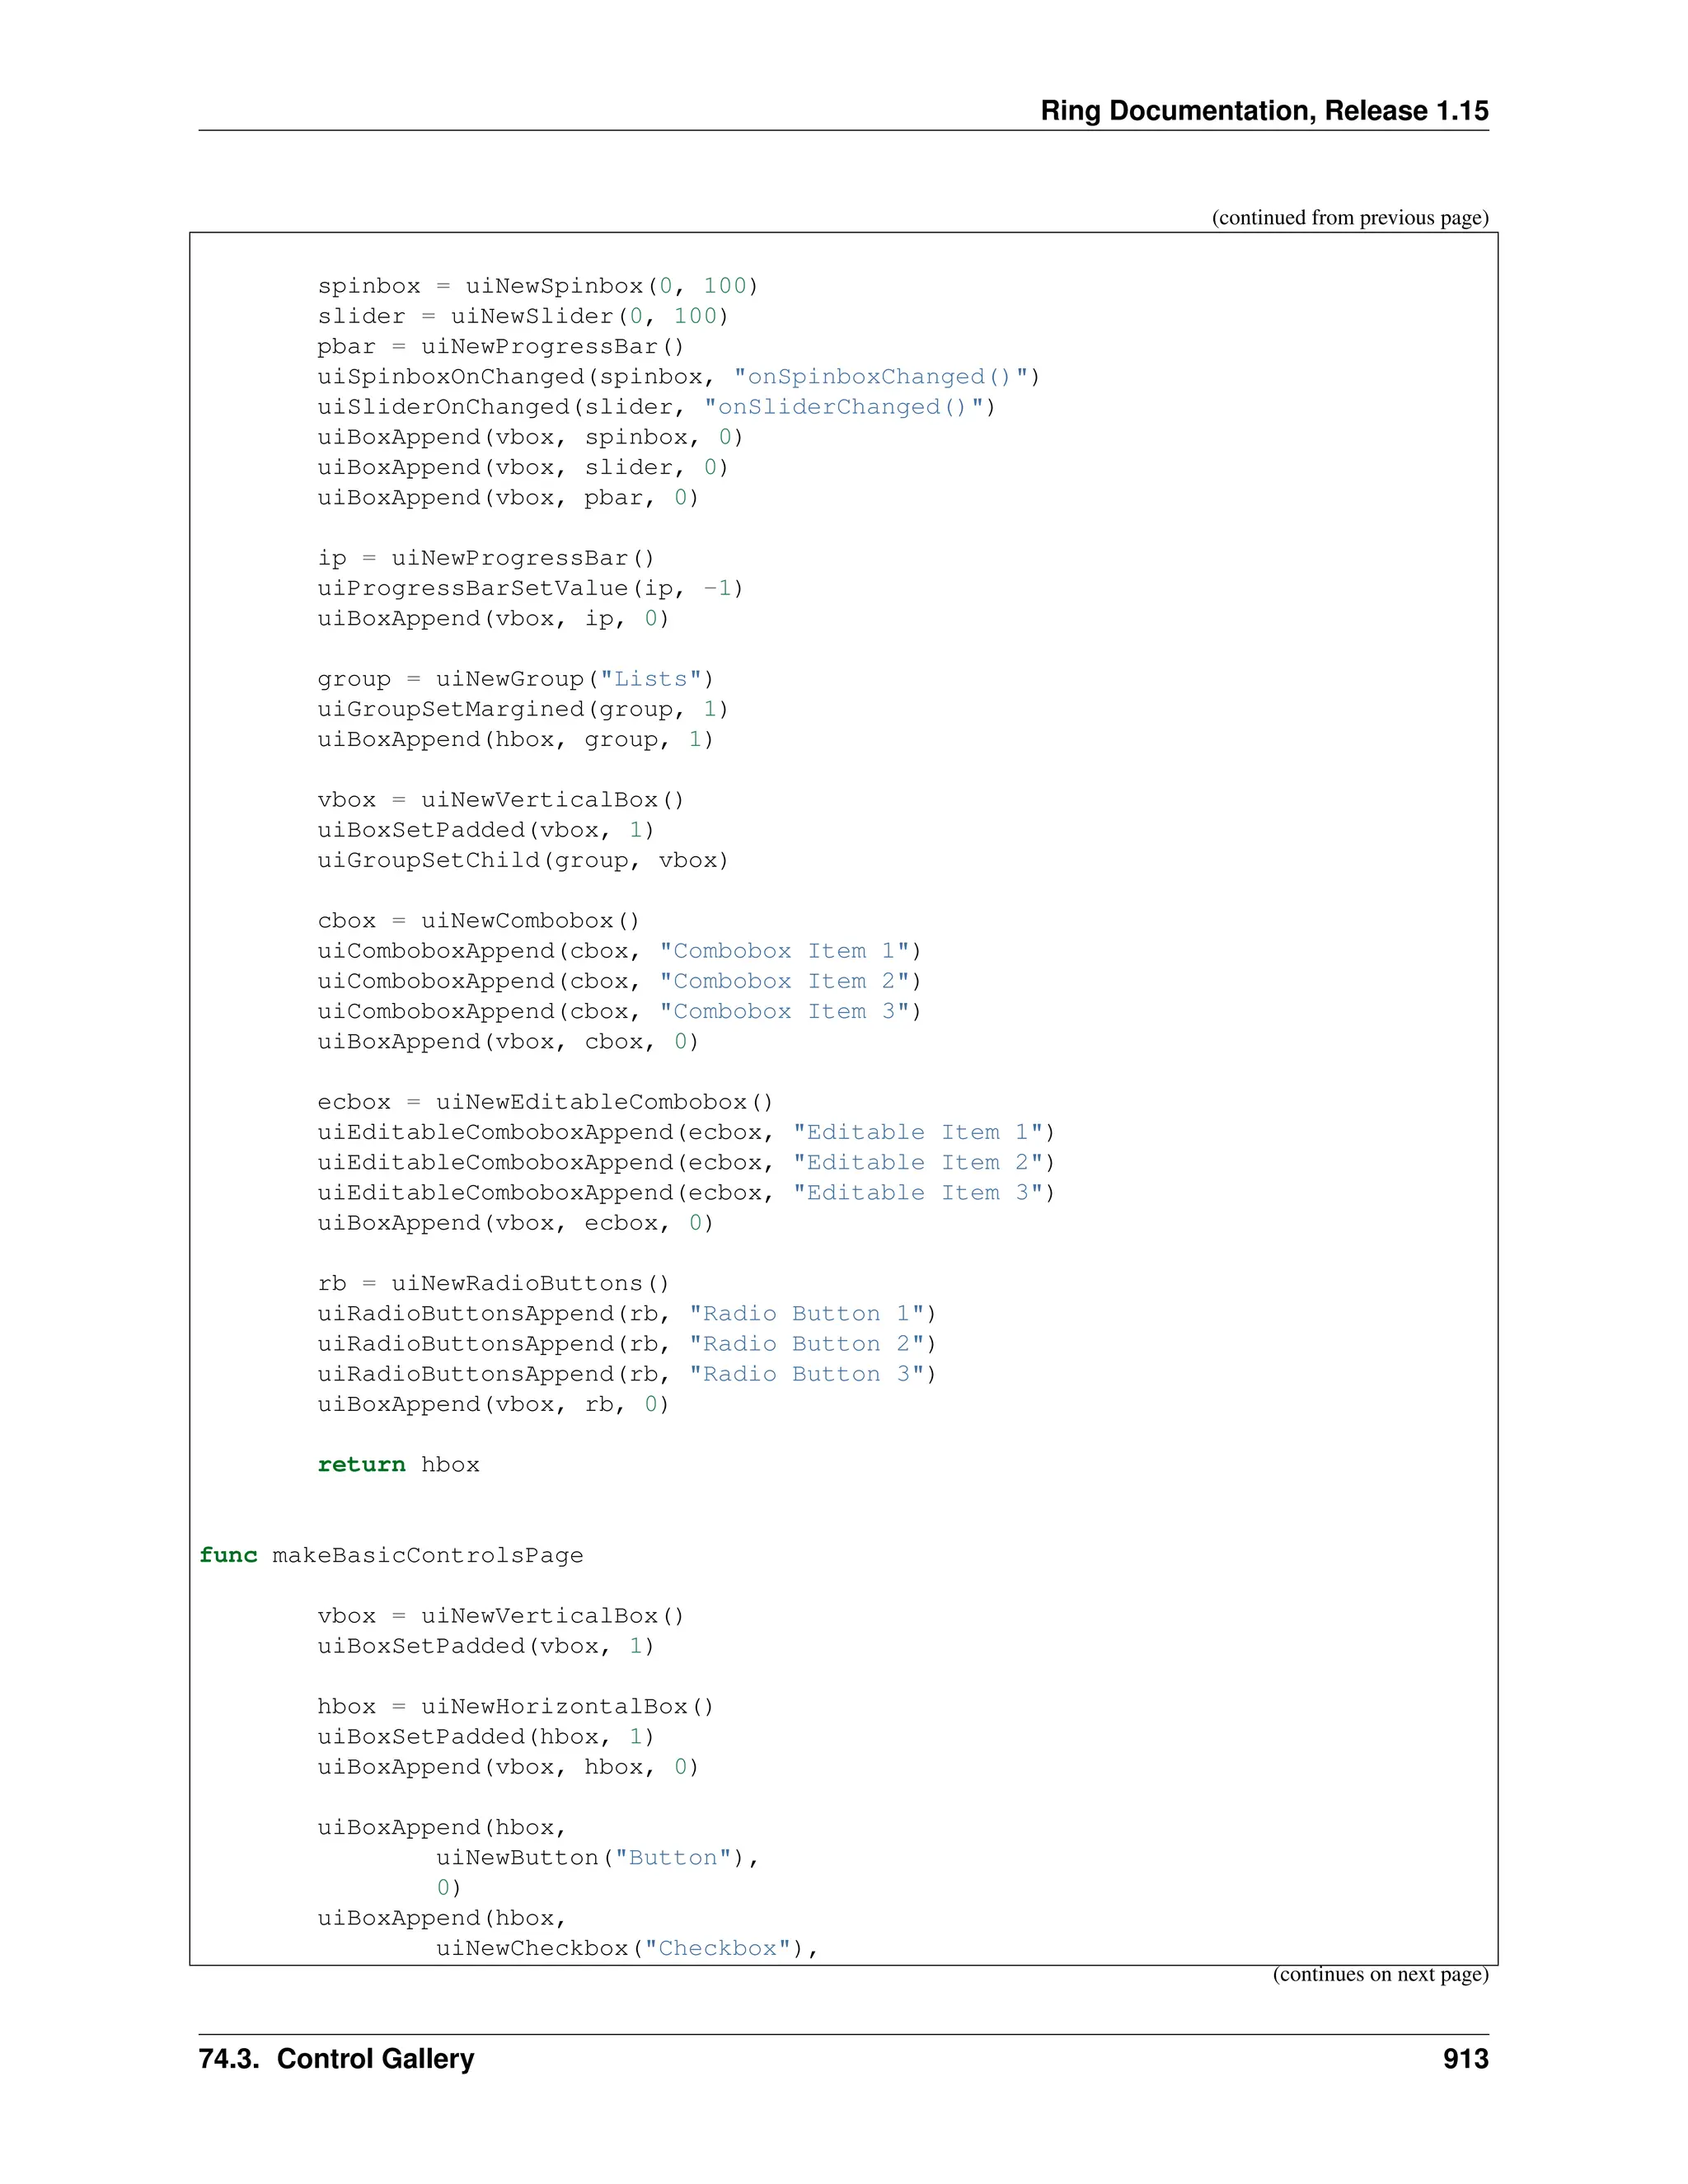Click the 'Radio Button 3' string
Screen dimensions: 1688x2184
(x=805, y=1374)
